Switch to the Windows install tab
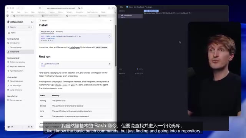 [x=59, y=31]
